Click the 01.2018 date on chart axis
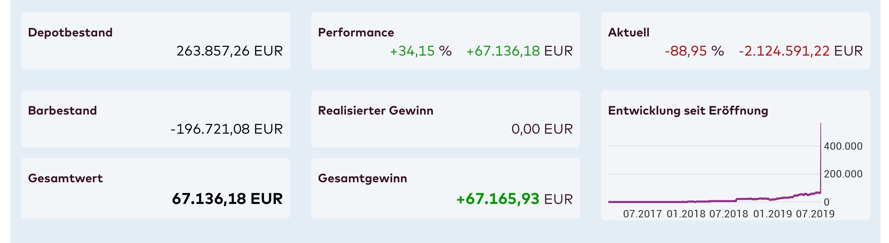 (x=686, y=214)
